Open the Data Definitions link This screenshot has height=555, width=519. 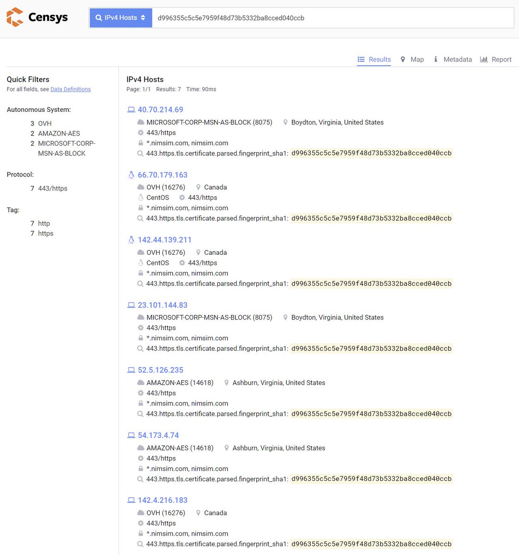point(71,89)
